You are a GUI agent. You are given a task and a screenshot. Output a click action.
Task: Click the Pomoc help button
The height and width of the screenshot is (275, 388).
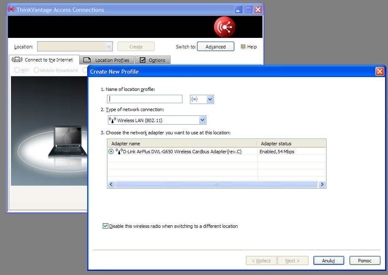click(x=365, y=260)
